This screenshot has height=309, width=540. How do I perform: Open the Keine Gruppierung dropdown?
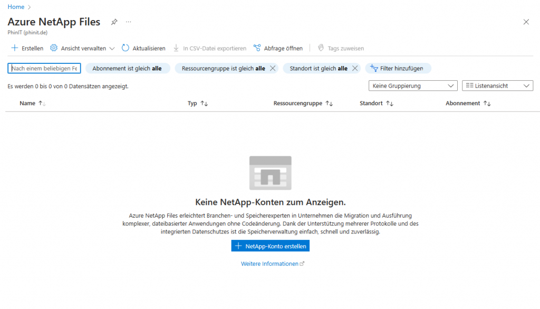pyautogui.click(x=412, y=85)
